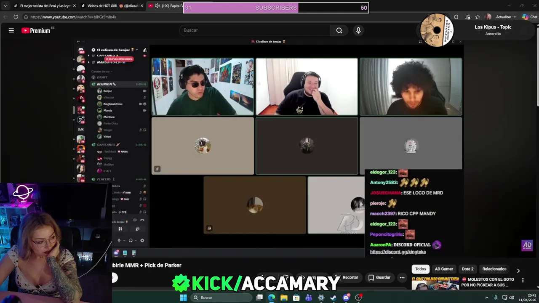Click the curly-haired man webcam tile
Image resolution: width=539 pixels, height=303 pixels.
click(411, 86)
